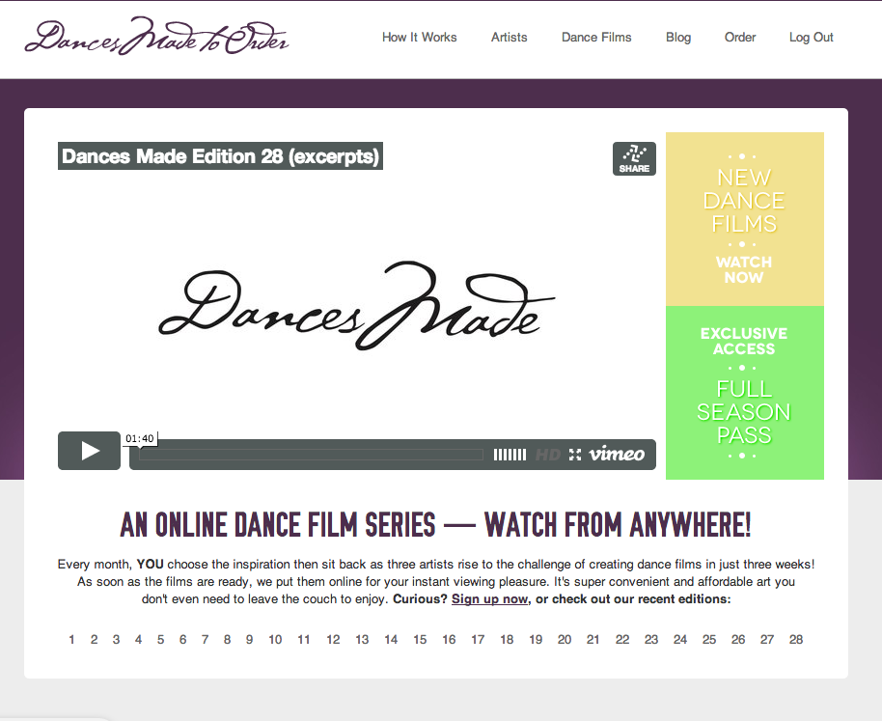Viewport: 882px width, 721px height.
Task: Open edition 14
Action: pos(391,640)
